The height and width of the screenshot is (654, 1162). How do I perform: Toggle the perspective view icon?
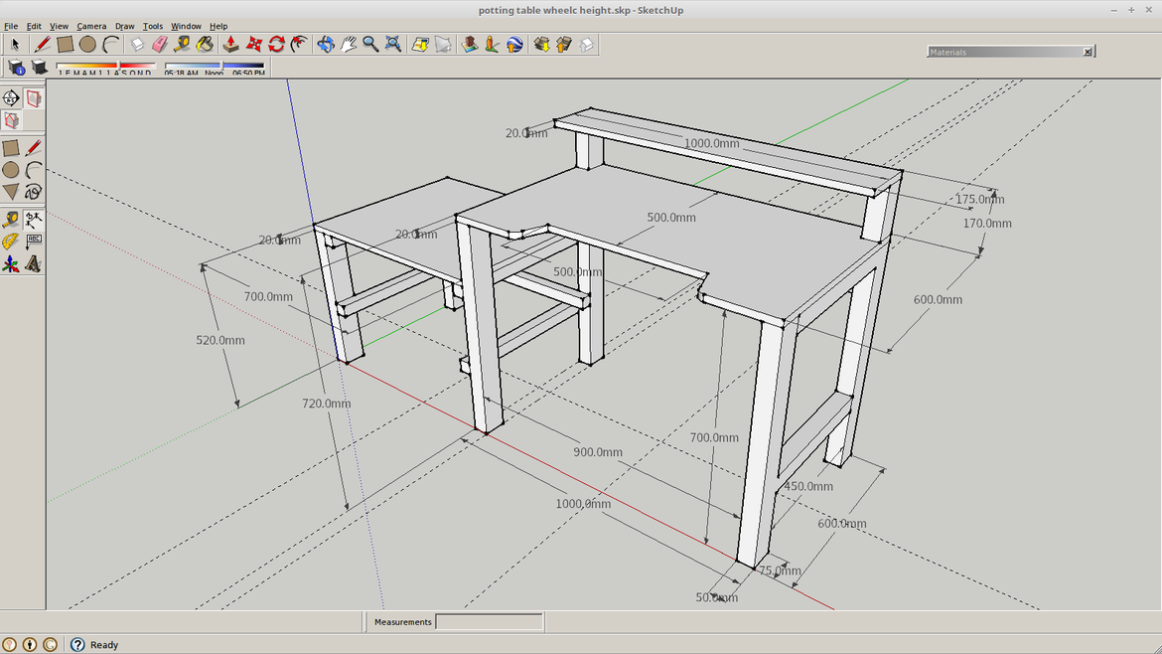[x=34, y=98]
